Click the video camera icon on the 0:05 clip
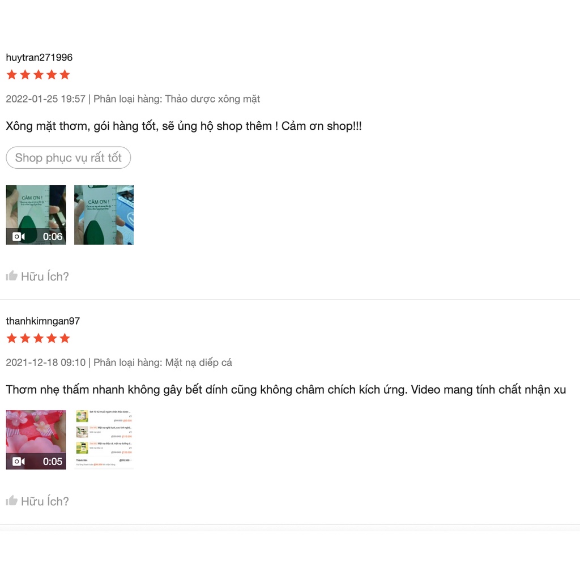Image resolution: width=580 pixels, height=580 pixels. pyautogui.click(x=19, y=461)
